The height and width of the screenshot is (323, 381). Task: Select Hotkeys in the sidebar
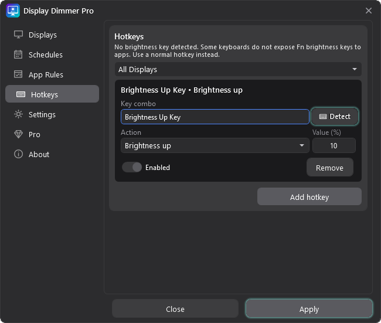pos(52,94)
